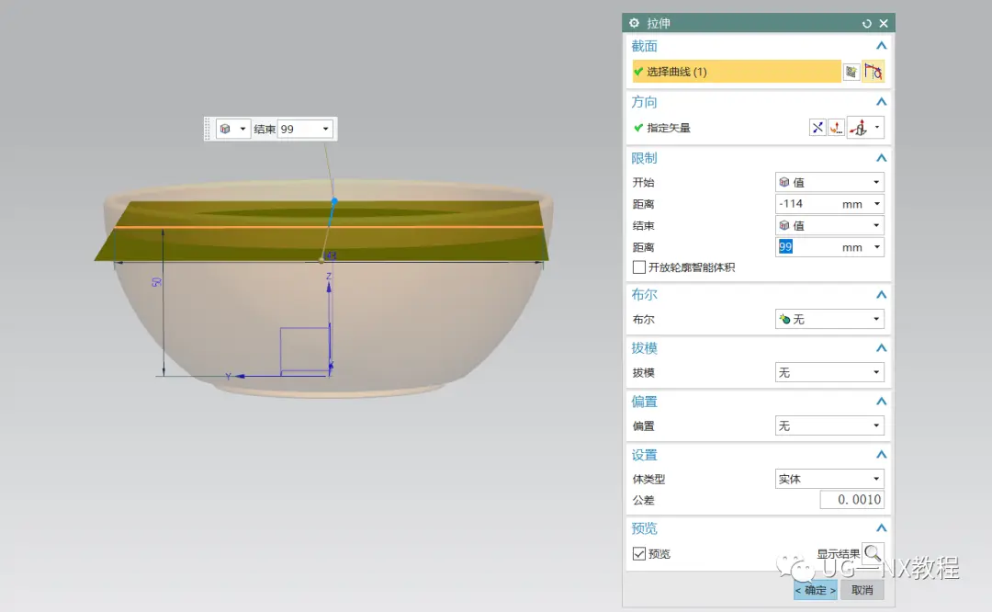Viewport: 992px width, 612px height.
Task: Open the Extrude dialog gear options menu
Action: (x=634, y=23)
